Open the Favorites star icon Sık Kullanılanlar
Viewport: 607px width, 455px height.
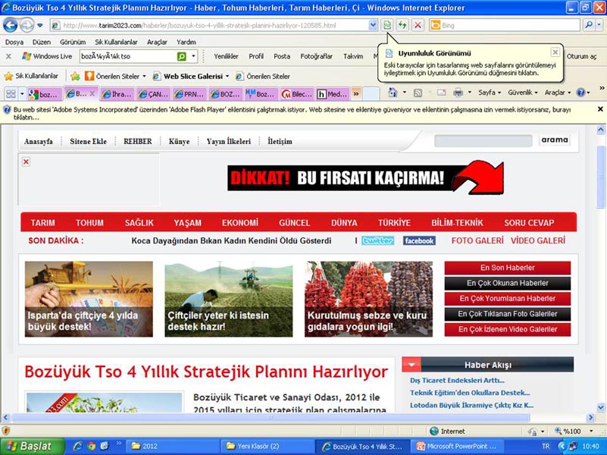(31, 77)
